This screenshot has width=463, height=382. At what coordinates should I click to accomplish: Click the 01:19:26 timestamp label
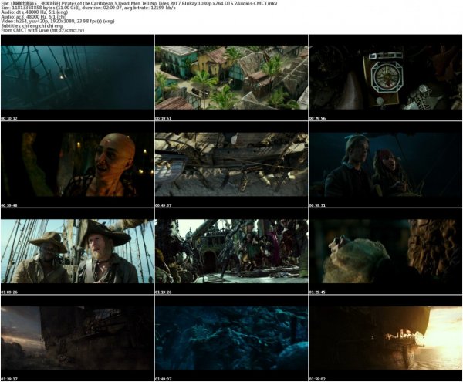pyautogui.click(x=162, y=293)
